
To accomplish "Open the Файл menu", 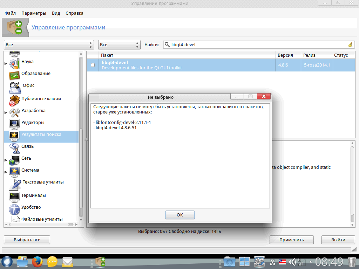I will coord(10,13).
